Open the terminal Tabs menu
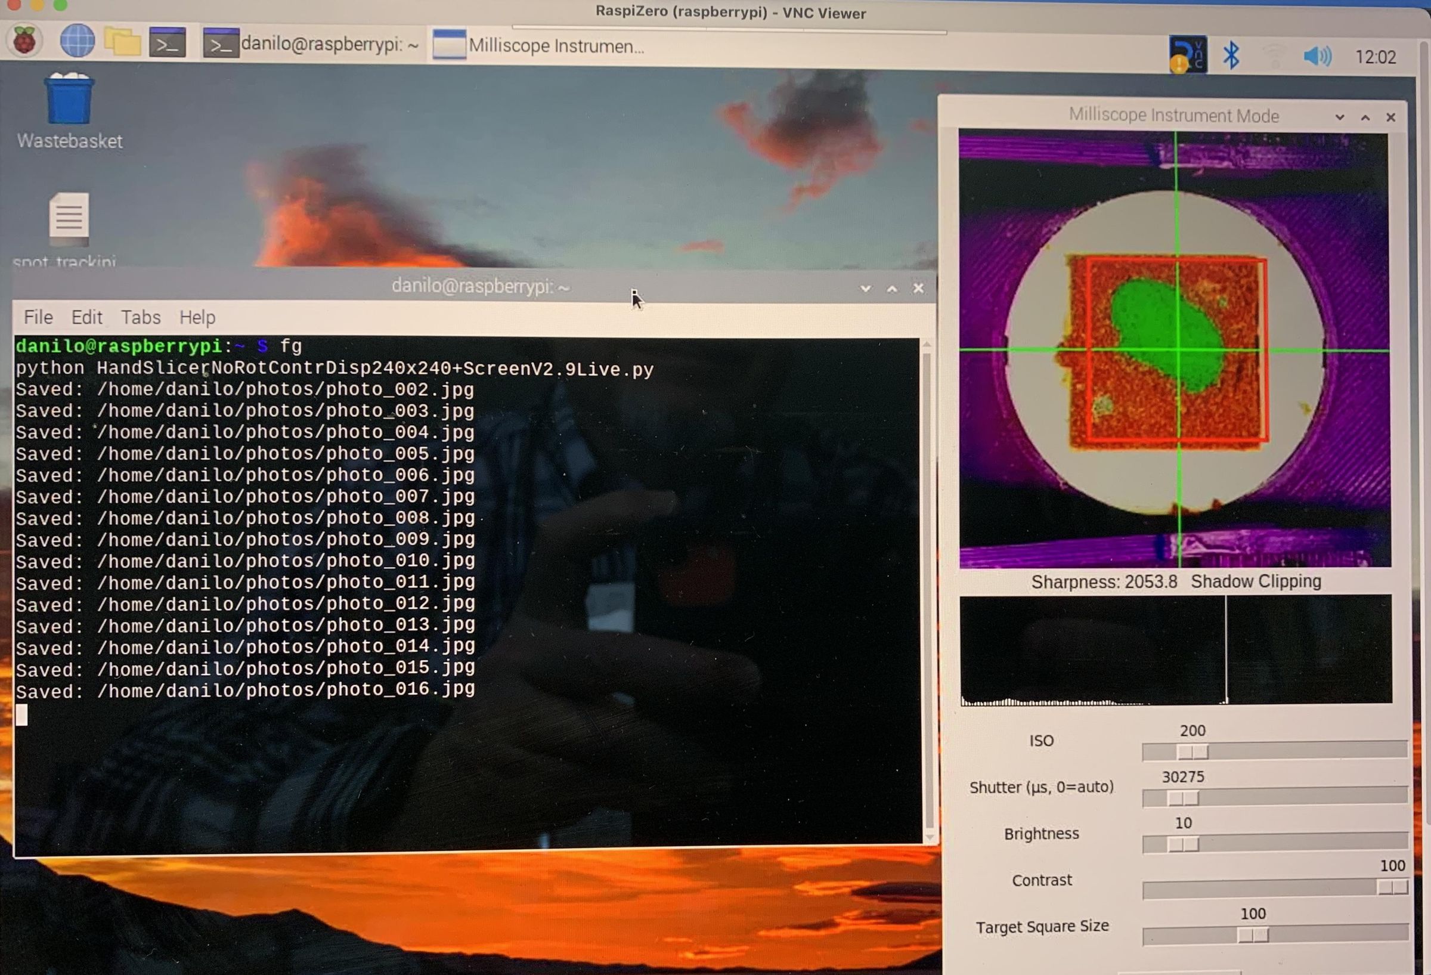1431x975 pixels. click(141, 317)
